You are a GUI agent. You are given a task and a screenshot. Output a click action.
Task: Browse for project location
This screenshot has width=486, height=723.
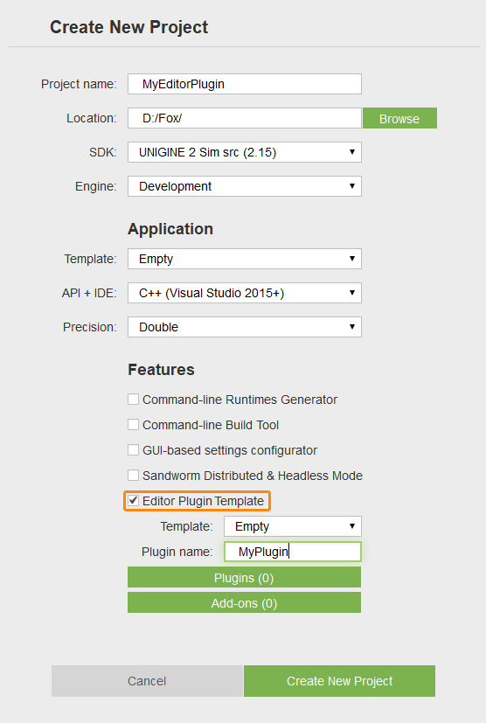pyautogui.click(x=399, y=118)
